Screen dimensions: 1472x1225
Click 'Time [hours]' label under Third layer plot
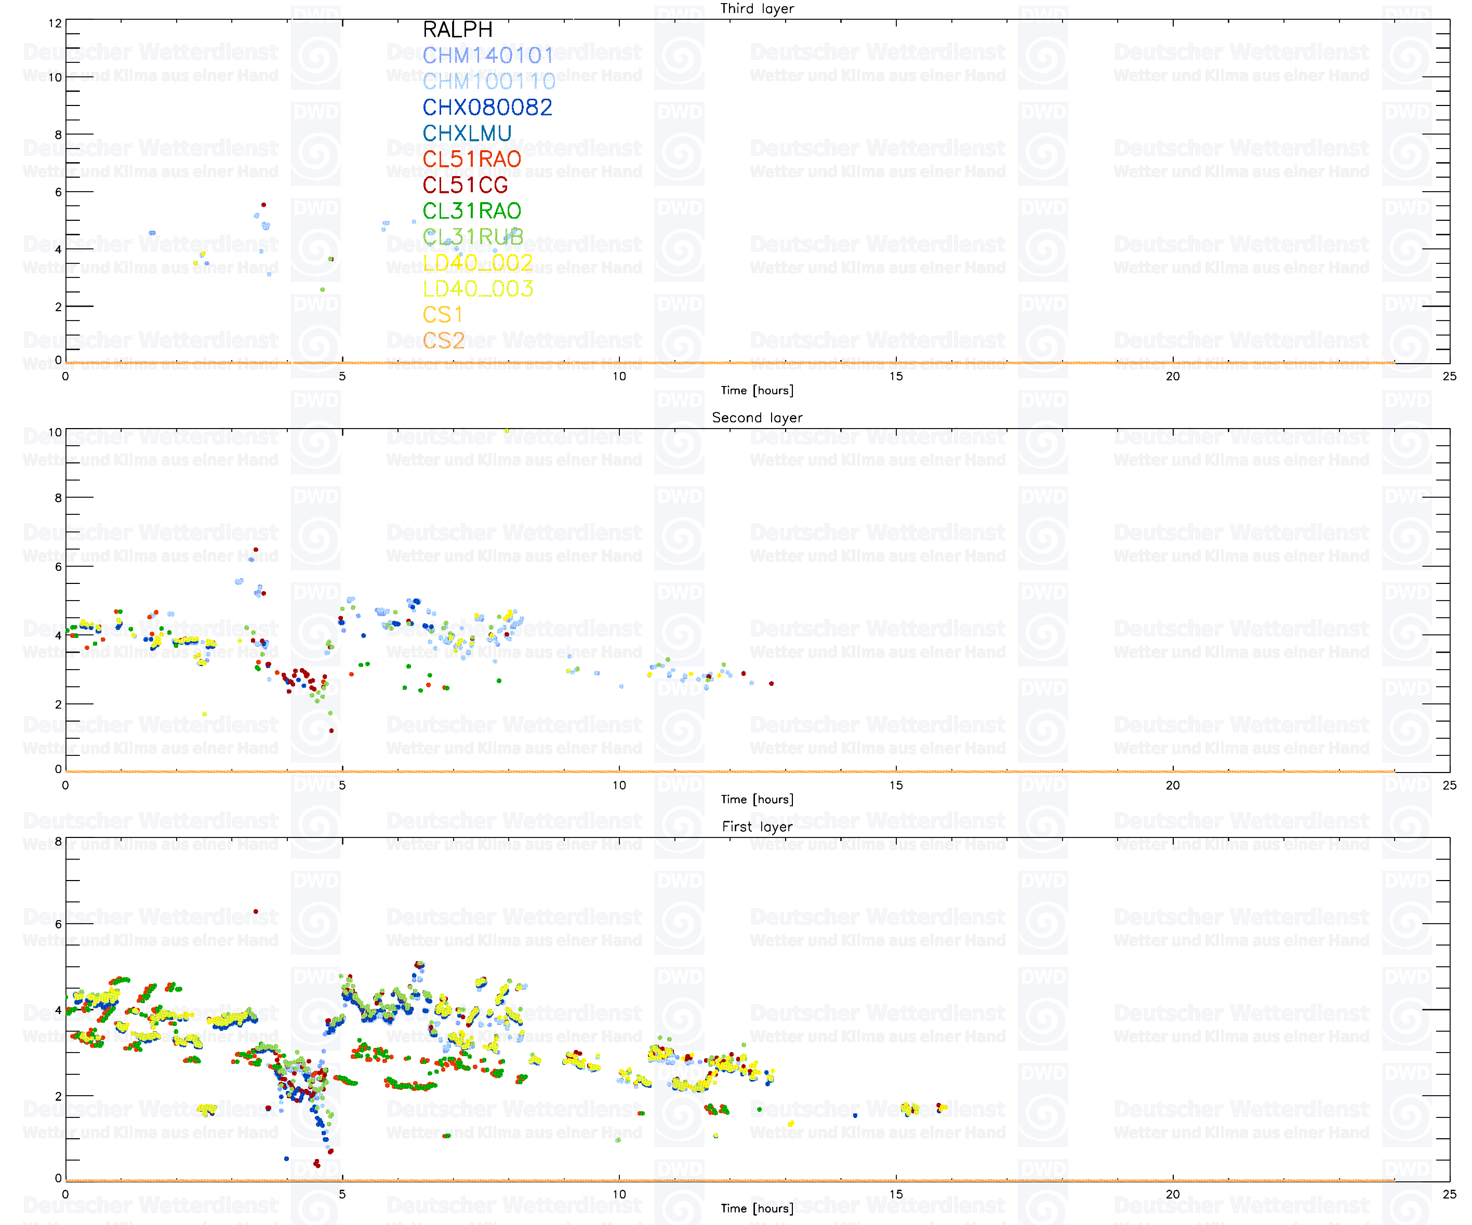point(757,390)
